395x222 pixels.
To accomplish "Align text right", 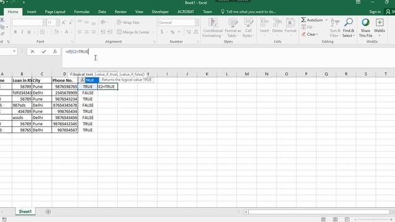I will (93, 32).
